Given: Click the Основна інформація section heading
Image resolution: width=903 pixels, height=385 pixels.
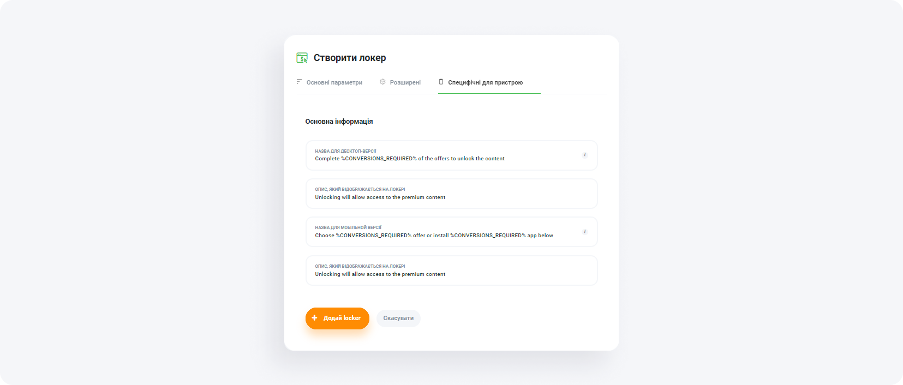Looking at the screenshot, I should [339, 121].
